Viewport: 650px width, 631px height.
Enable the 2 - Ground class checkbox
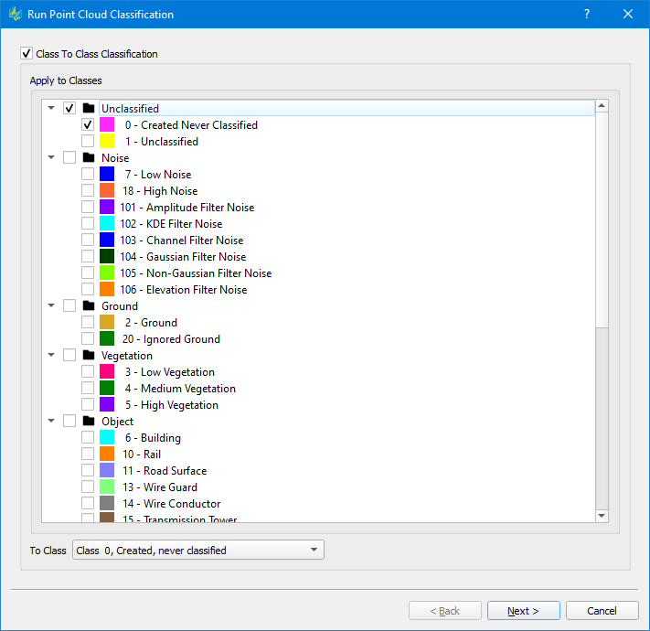pos(88,323)
